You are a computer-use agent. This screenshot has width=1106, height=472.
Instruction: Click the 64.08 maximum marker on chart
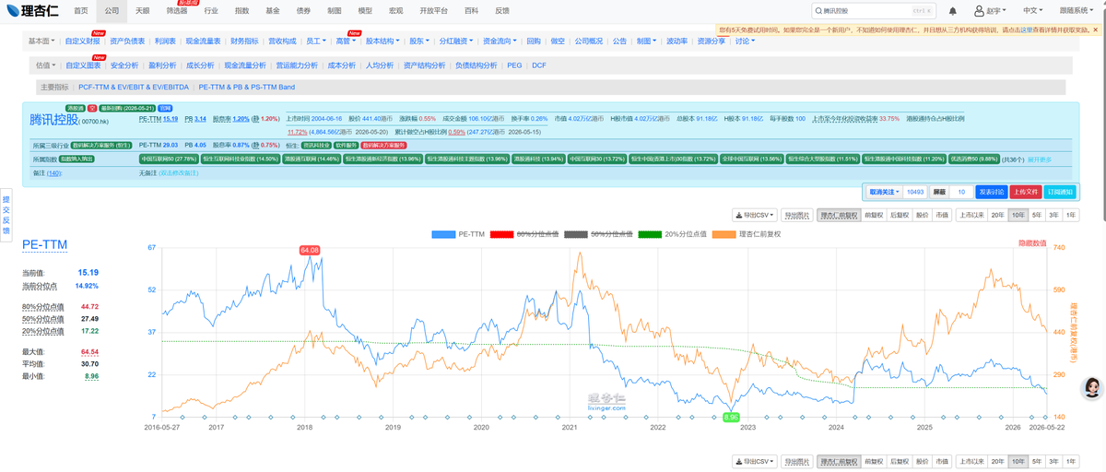point(309,250)
